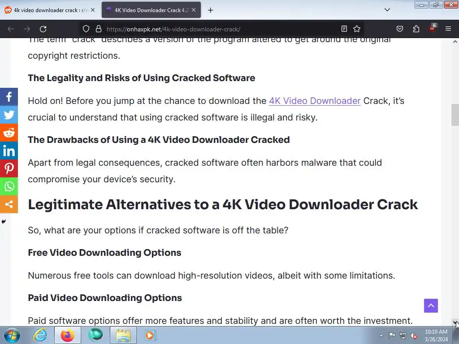Toggle reader view icon

pyautogui.click(x=344, y=29)
